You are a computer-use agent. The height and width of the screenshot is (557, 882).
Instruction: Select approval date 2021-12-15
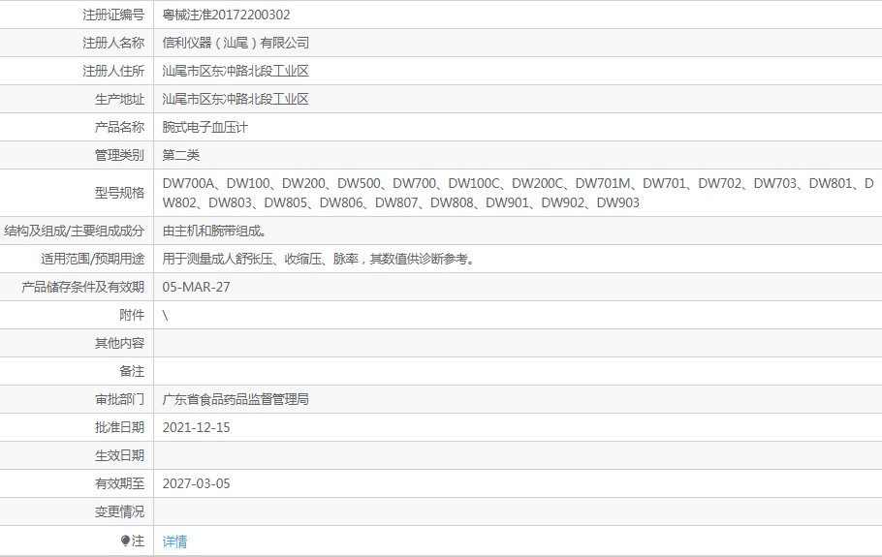[197, 427]
